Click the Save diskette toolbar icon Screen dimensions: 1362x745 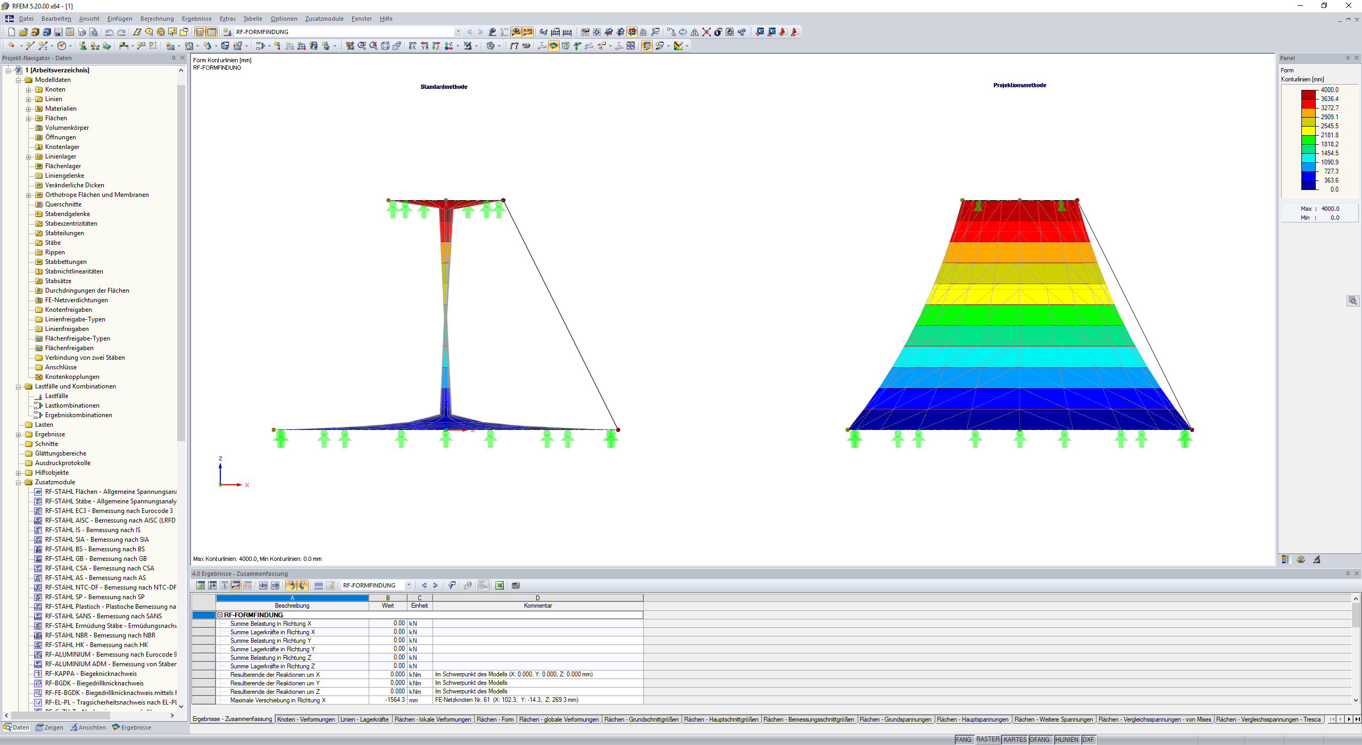59,32
